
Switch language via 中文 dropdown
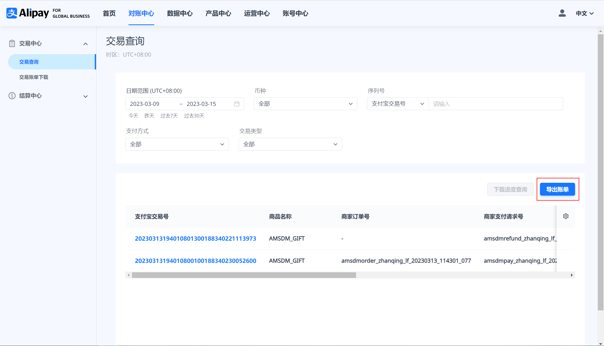tap(585, 13)
